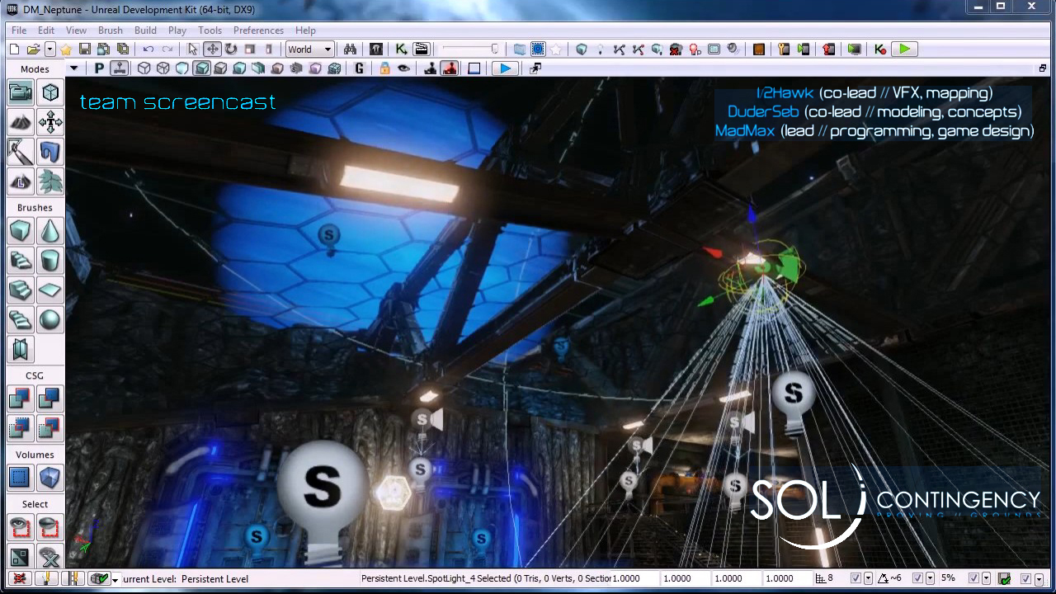Toggle realtime joystick icon in viewport bar
Viewport: 1056px width, 594px height.
tap(119, 68)
